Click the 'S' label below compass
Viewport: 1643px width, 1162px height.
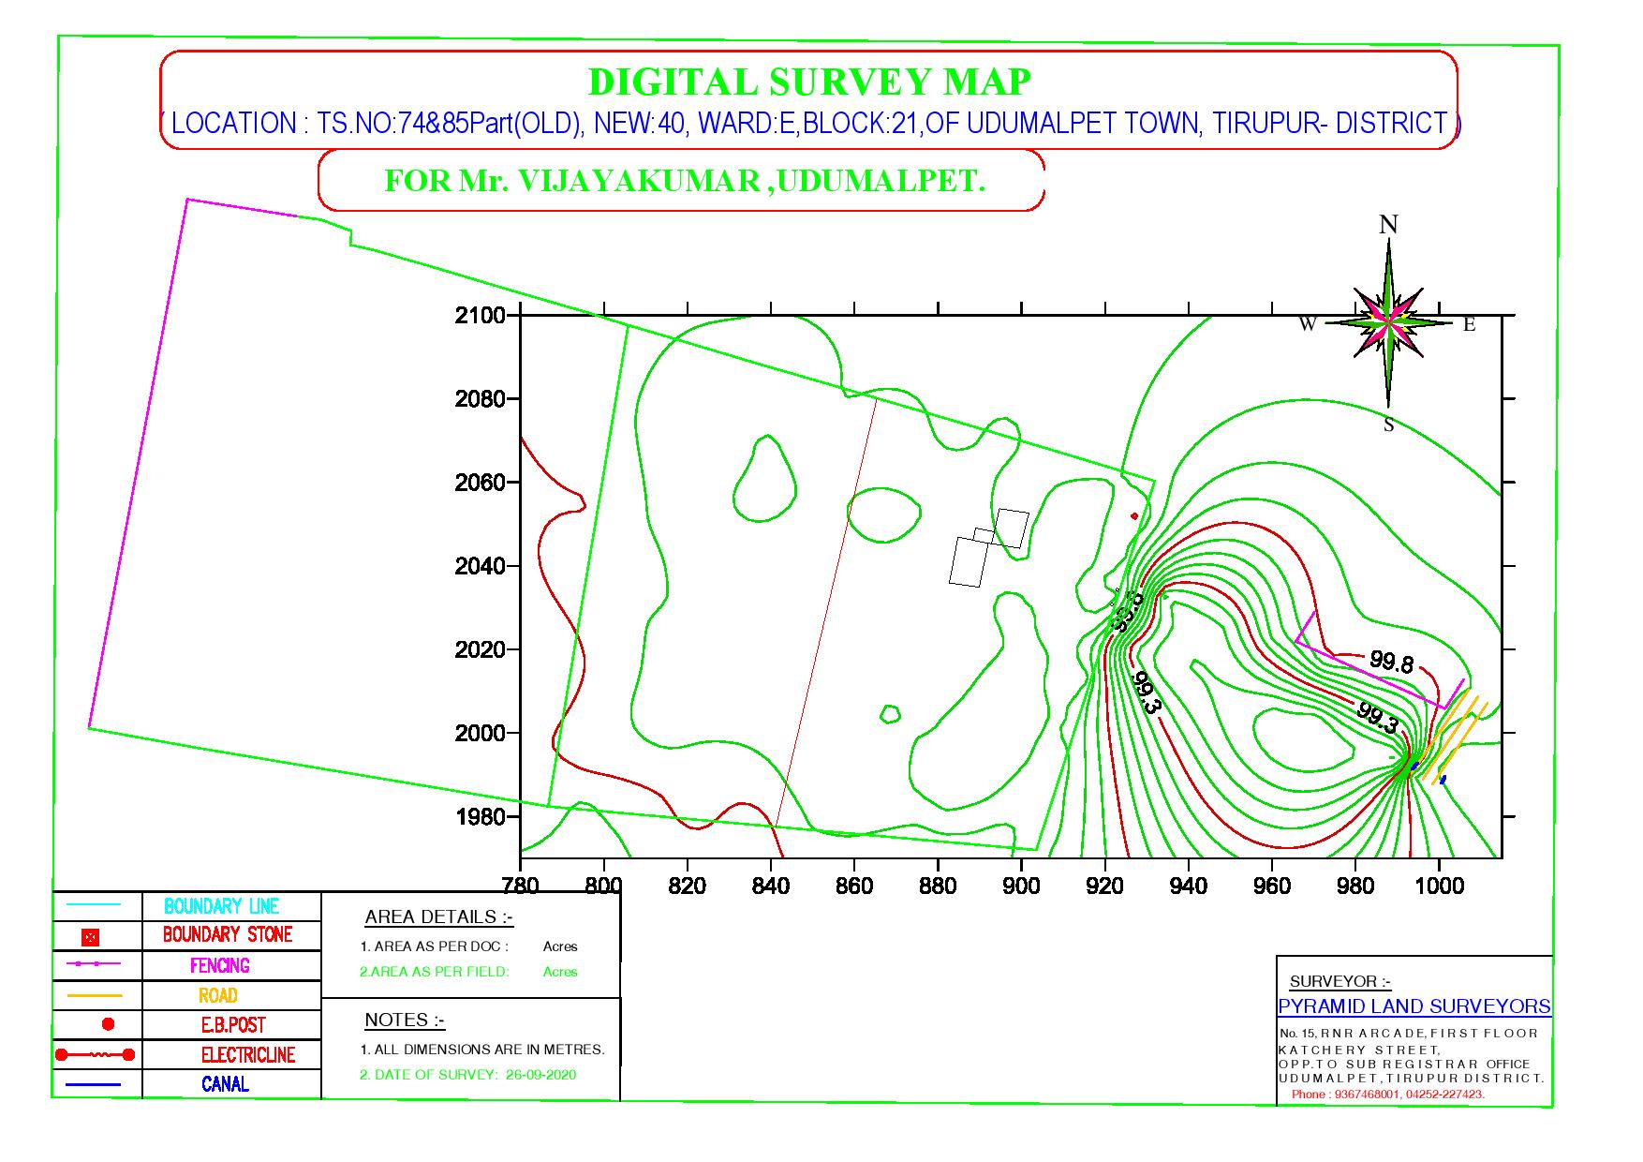coord(1388,425)
